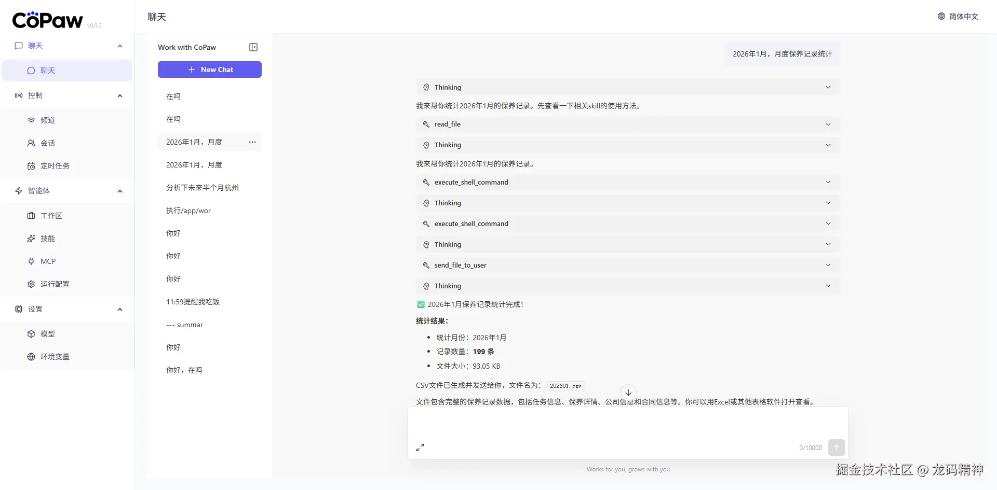Click the 会话 people icon
This screenshot has width=997, height=490.
click(x=31, y=143)
